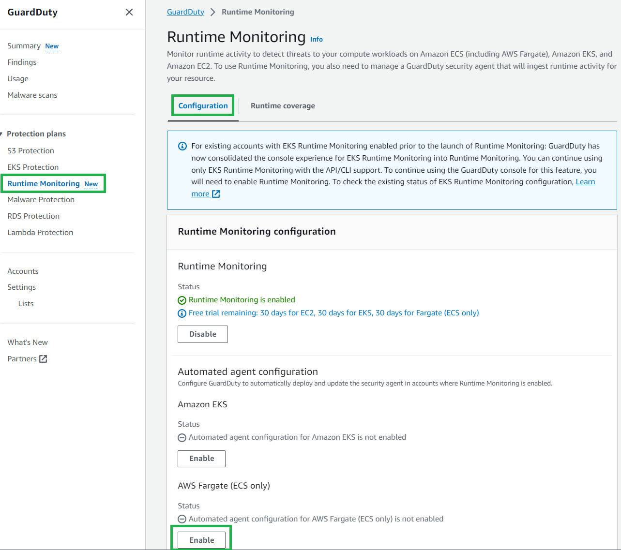Screen dimensions: 621x550
Task: Click the external link icon on Learn more
Action: click(216, 193)
